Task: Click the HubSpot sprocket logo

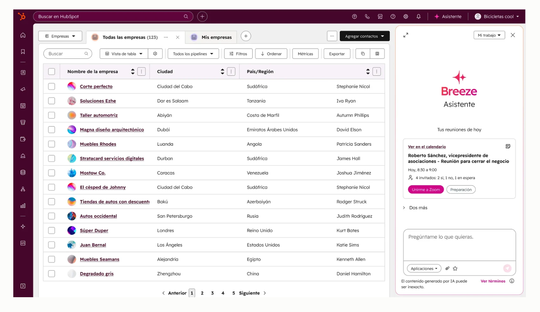Action: tap(22, 16)
